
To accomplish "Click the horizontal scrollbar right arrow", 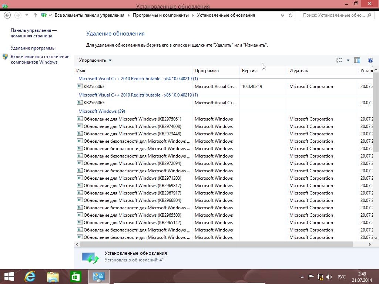I will point(370,244).
